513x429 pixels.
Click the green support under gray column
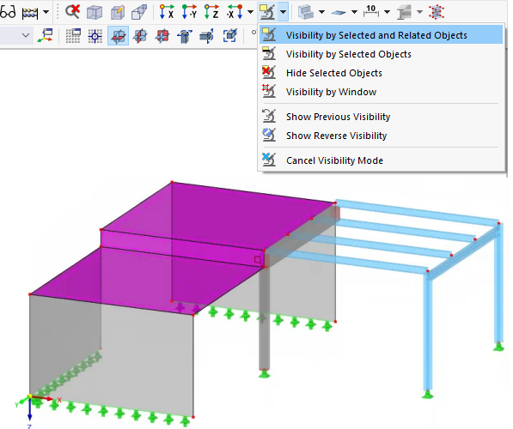[265, 373]
